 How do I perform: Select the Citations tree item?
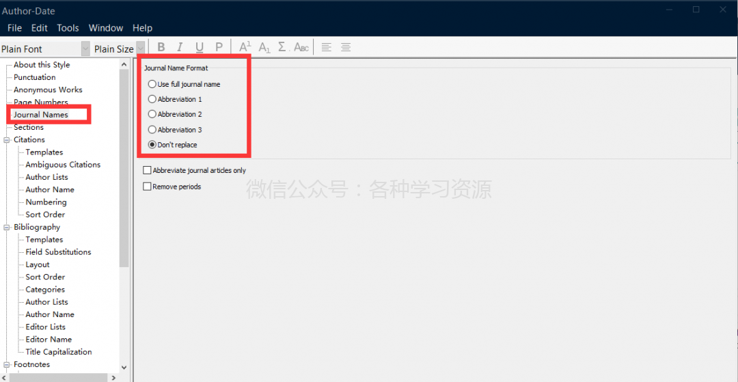pyautogui.click(x=29, y=139)
